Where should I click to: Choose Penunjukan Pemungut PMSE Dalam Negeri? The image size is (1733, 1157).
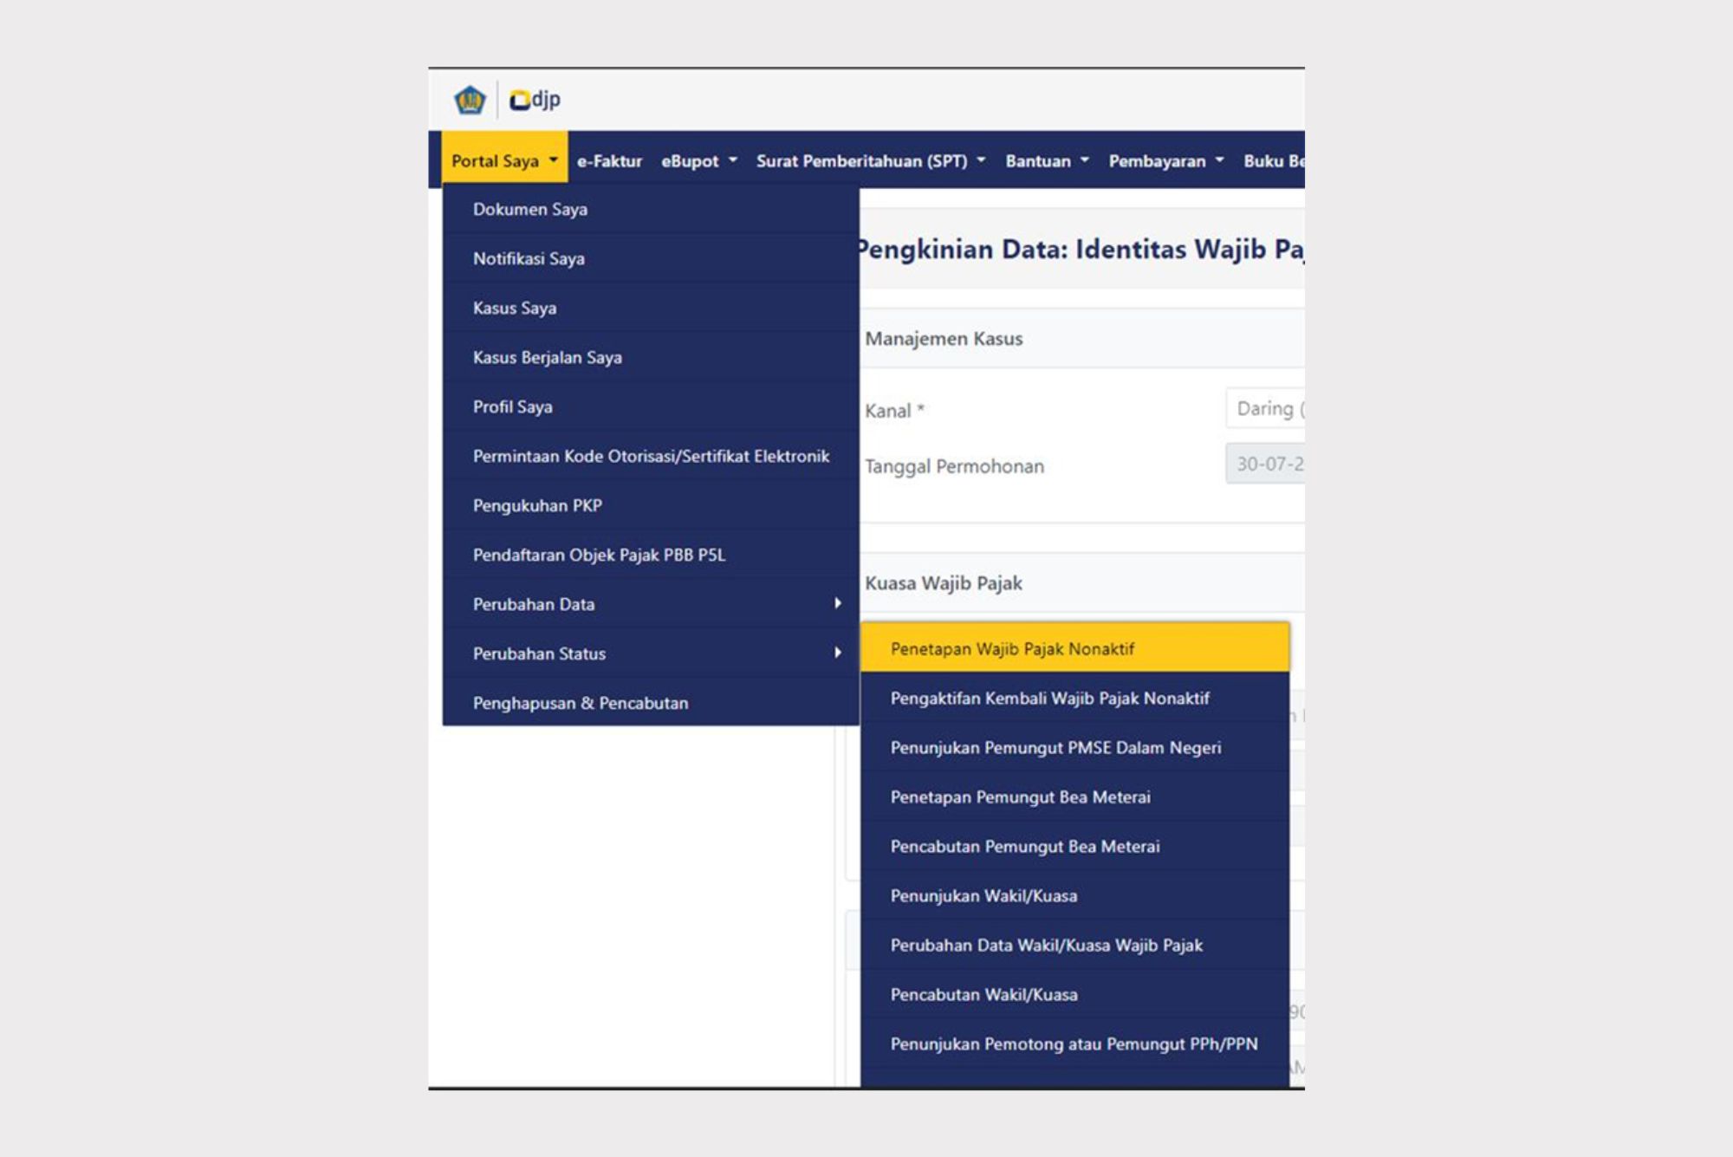(1074, 747)
